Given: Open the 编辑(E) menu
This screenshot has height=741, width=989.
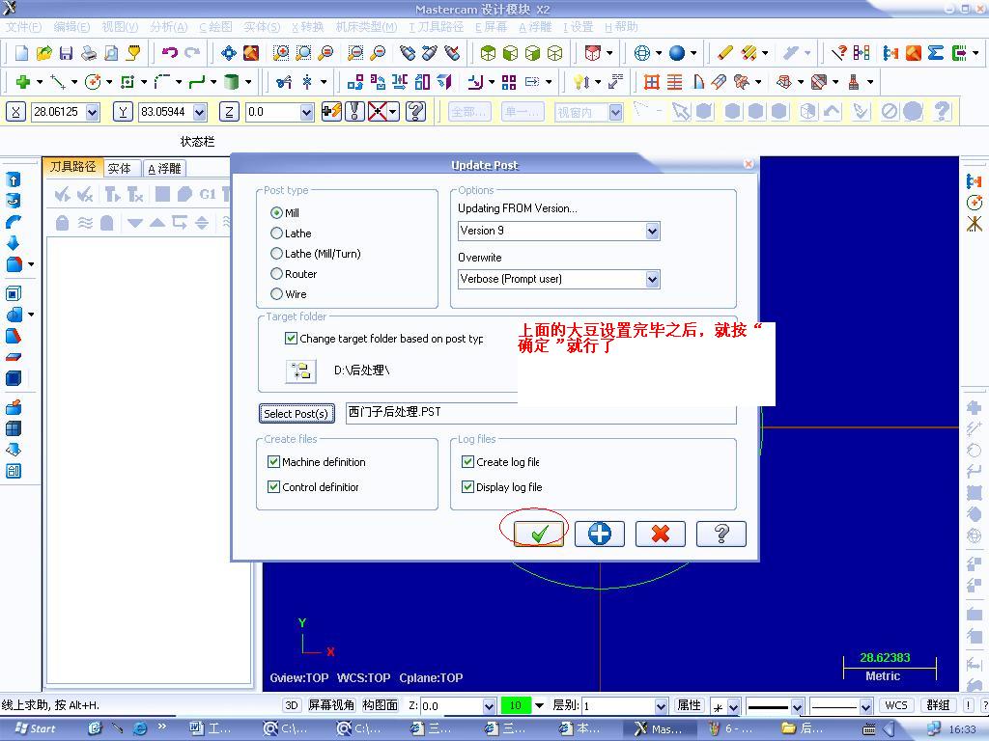Looking at the screenshot, I should tap(71, 27).
